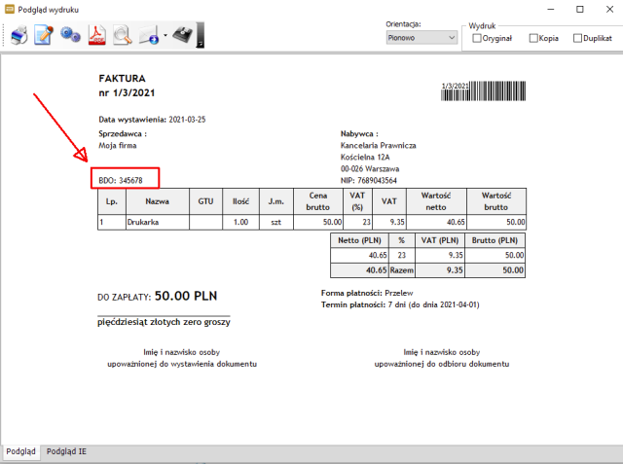Click the FAKTURA heading
623x464 pixels.
[122, 79]
